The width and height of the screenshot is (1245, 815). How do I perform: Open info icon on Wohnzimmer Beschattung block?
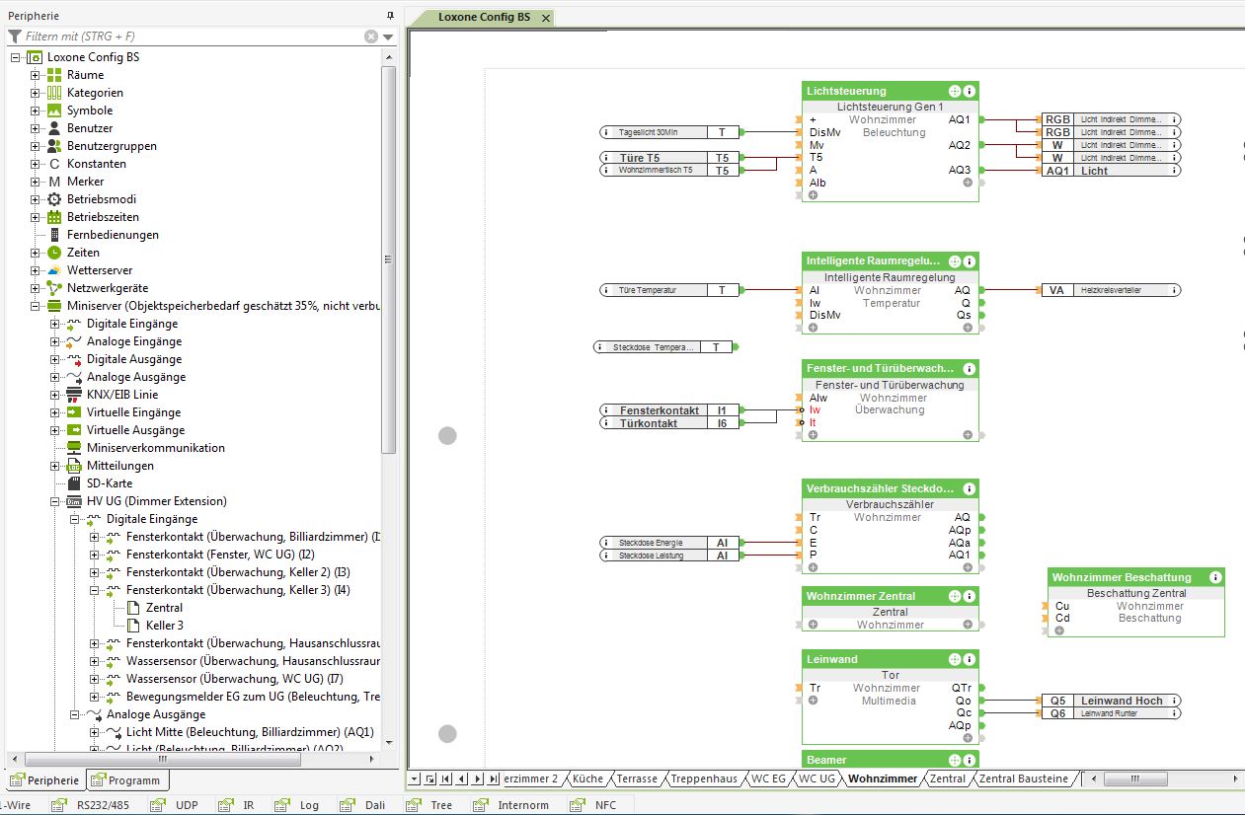click(x=1215, y=577)
